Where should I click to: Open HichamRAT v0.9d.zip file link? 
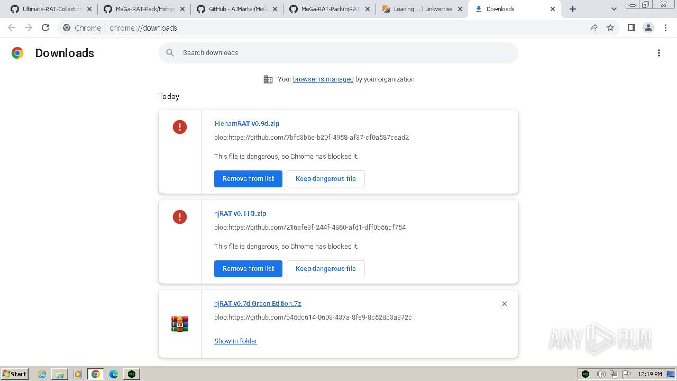coord(246,123)
